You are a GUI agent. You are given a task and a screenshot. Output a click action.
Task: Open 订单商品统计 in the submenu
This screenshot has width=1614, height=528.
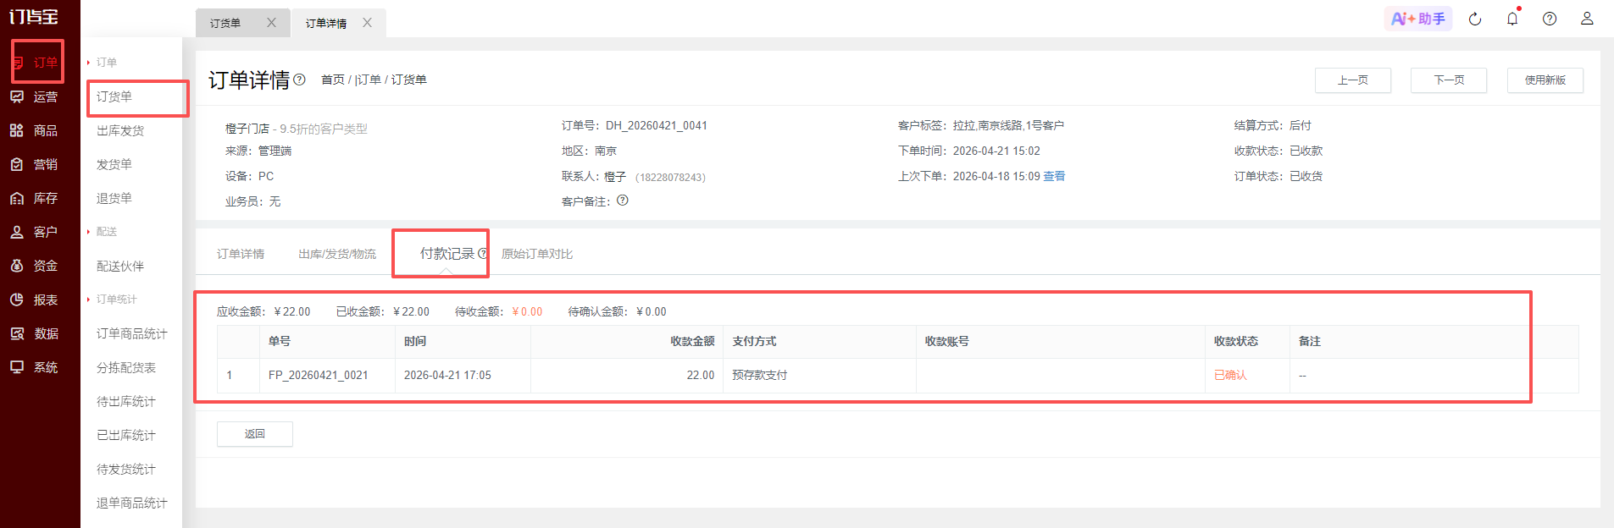[132, 333]
